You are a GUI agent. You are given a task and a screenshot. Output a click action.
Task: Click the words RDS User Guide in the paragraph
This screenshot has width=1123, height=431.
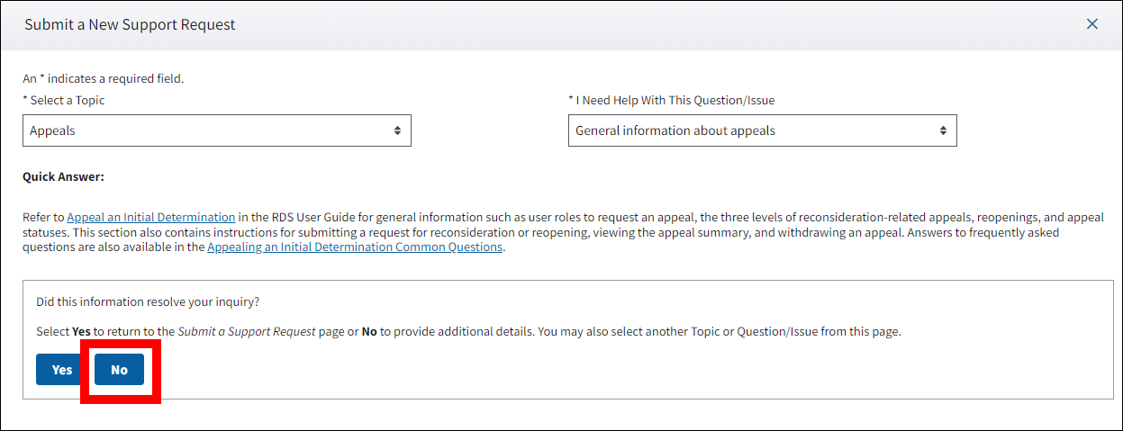point(290,217)
